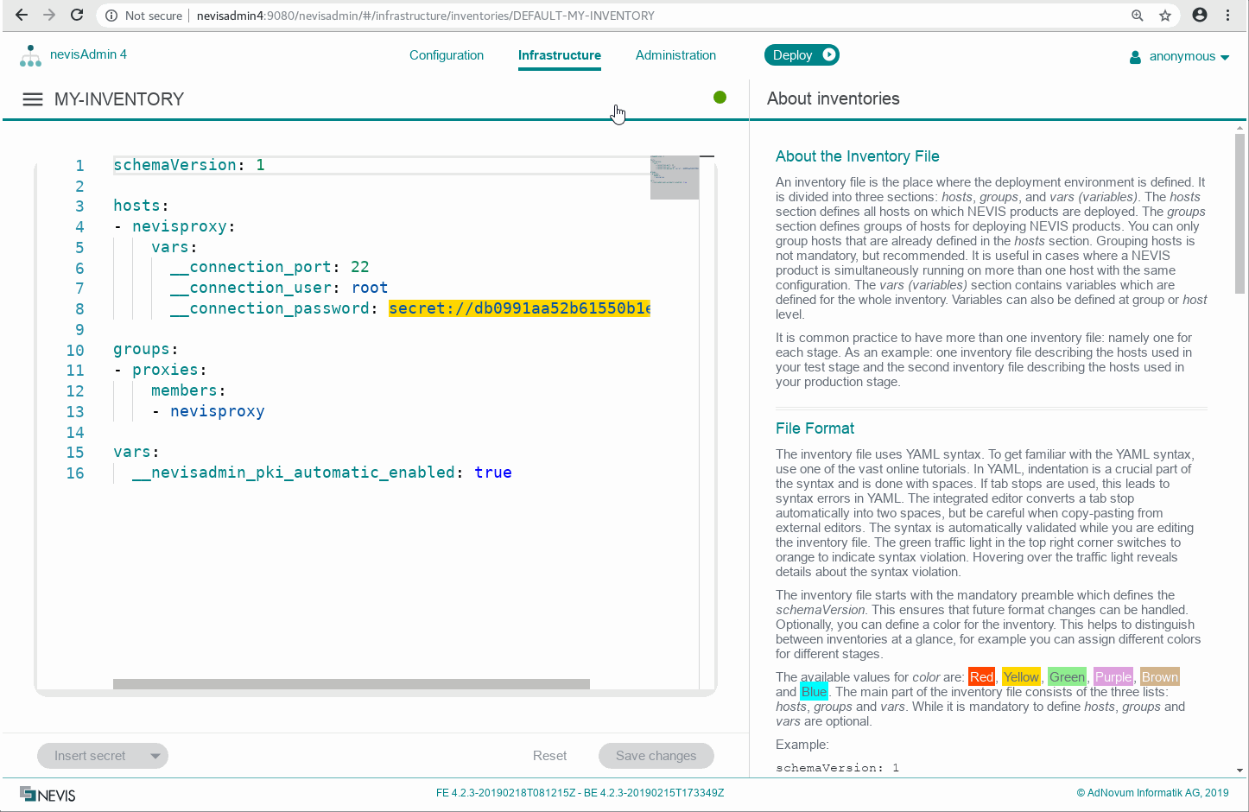This screenshot has height=812, width=1249.
Task: Click the 'About inventories' panel heading
Action: (834, 98)
